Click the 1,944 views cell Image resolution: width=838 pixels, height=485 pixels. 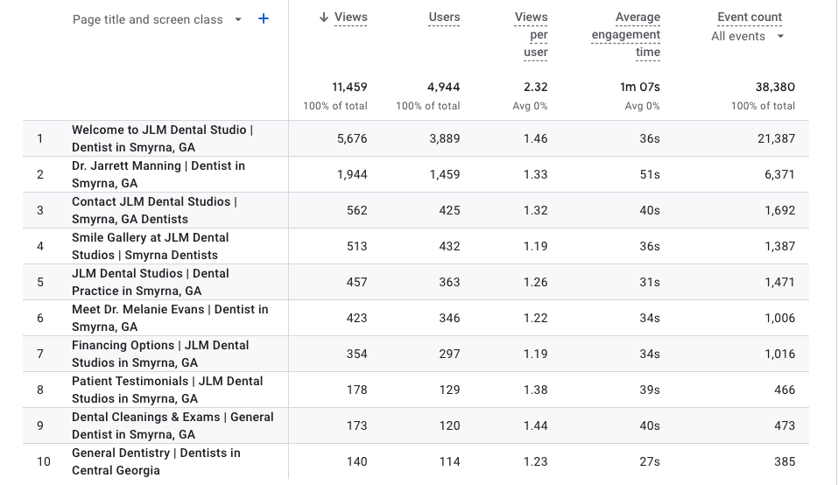click(x=352, y=174)
